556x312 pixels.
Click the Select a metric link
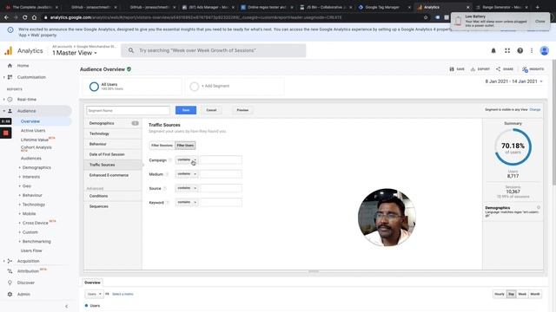click(x=122, y=294)
